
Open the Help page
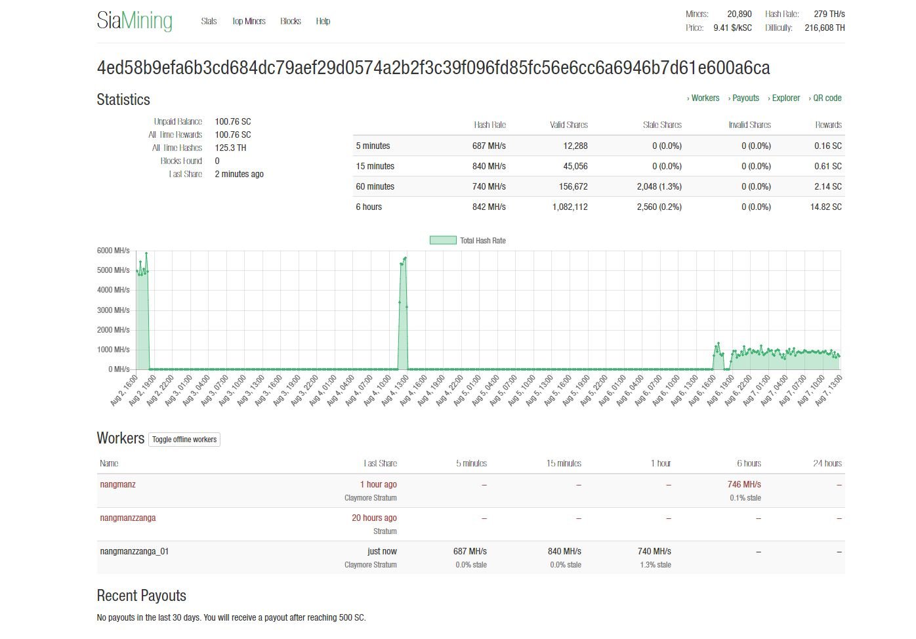point(322,21)
